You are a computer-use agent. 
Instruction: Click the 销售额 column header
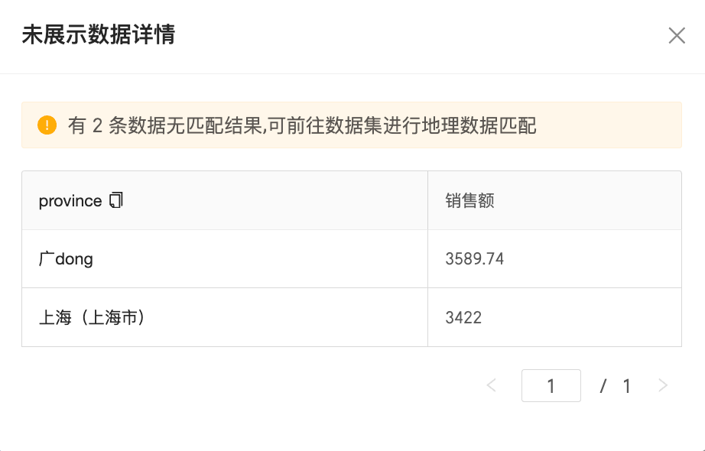point(469,200)
